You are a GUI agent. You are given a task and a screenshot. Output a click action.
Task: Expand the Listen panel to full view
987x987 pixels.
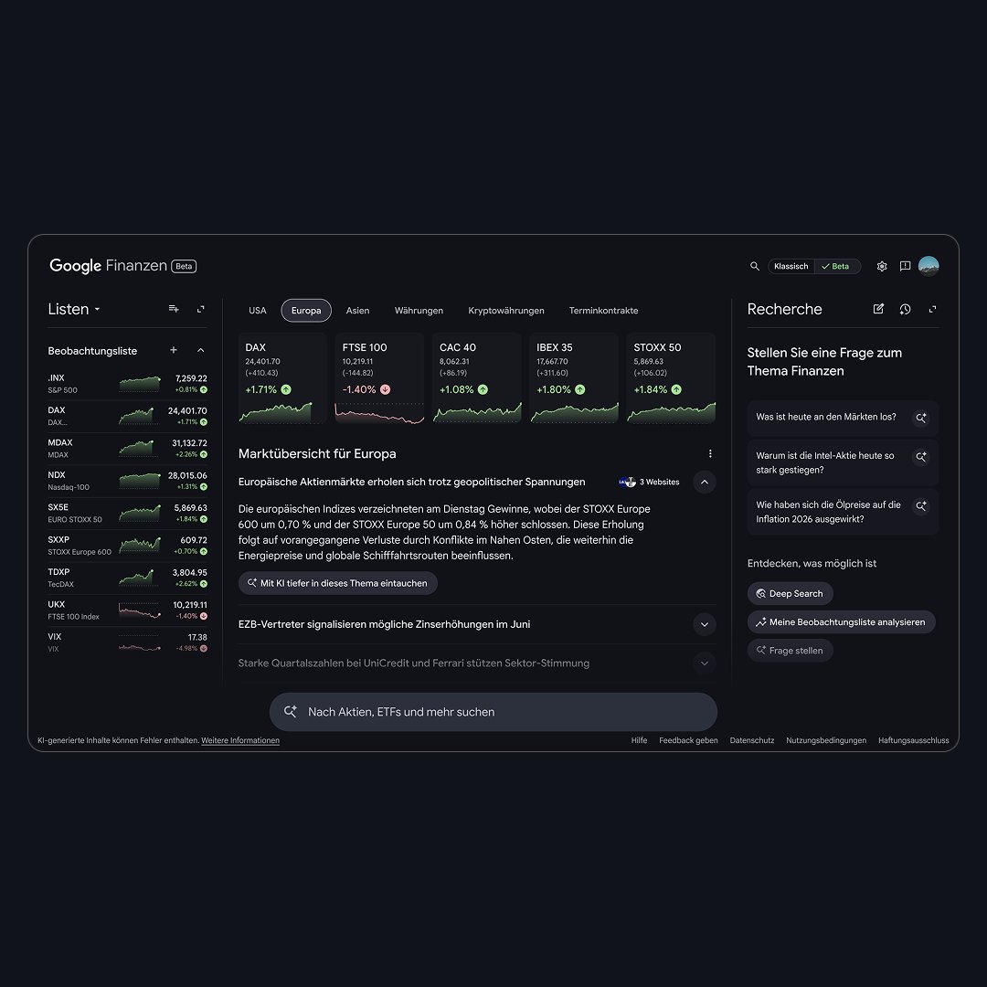[x=201, y=309]
